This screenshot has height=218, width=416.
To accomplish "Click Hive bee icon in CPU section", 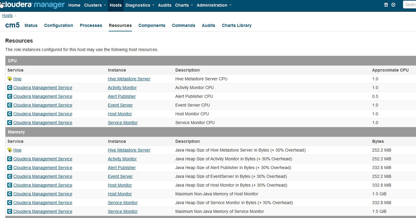I will tap(10, 79).
